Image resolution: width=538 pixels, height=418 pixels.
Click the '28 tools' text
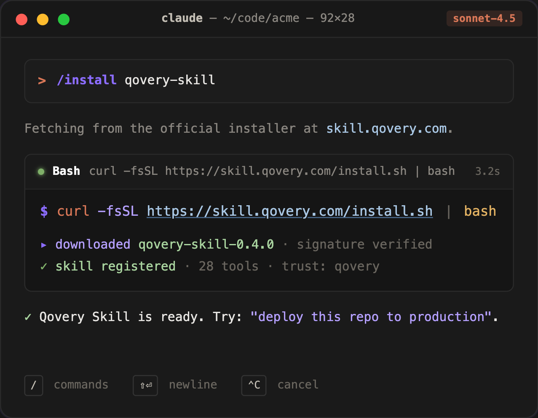(228, 266)
